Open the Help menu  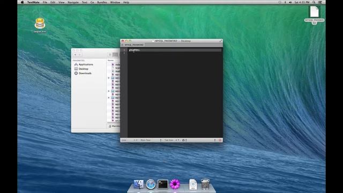[x=126, y=2]
